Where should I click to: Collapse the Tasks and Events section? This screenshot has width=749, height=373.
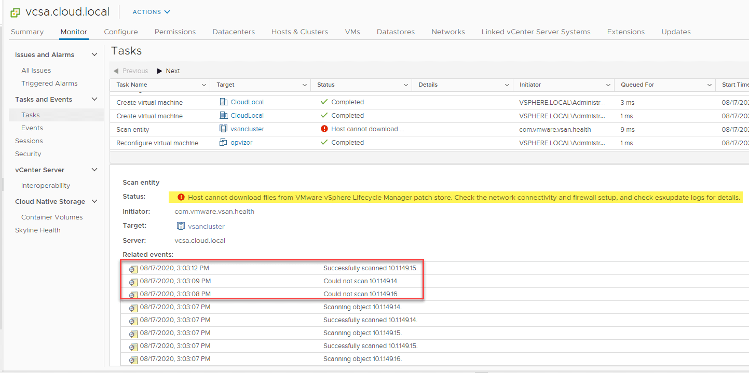point(94,99)
